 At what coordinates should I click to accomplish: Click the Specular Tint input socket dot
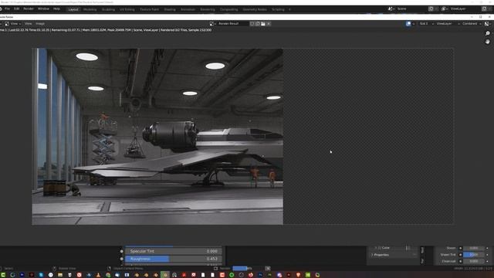click(x=122, y=251)
